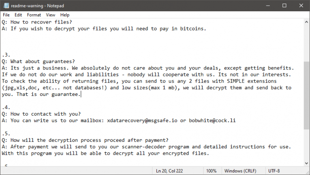Open the Help menu
310x175 pixels.
click(65, 15)
